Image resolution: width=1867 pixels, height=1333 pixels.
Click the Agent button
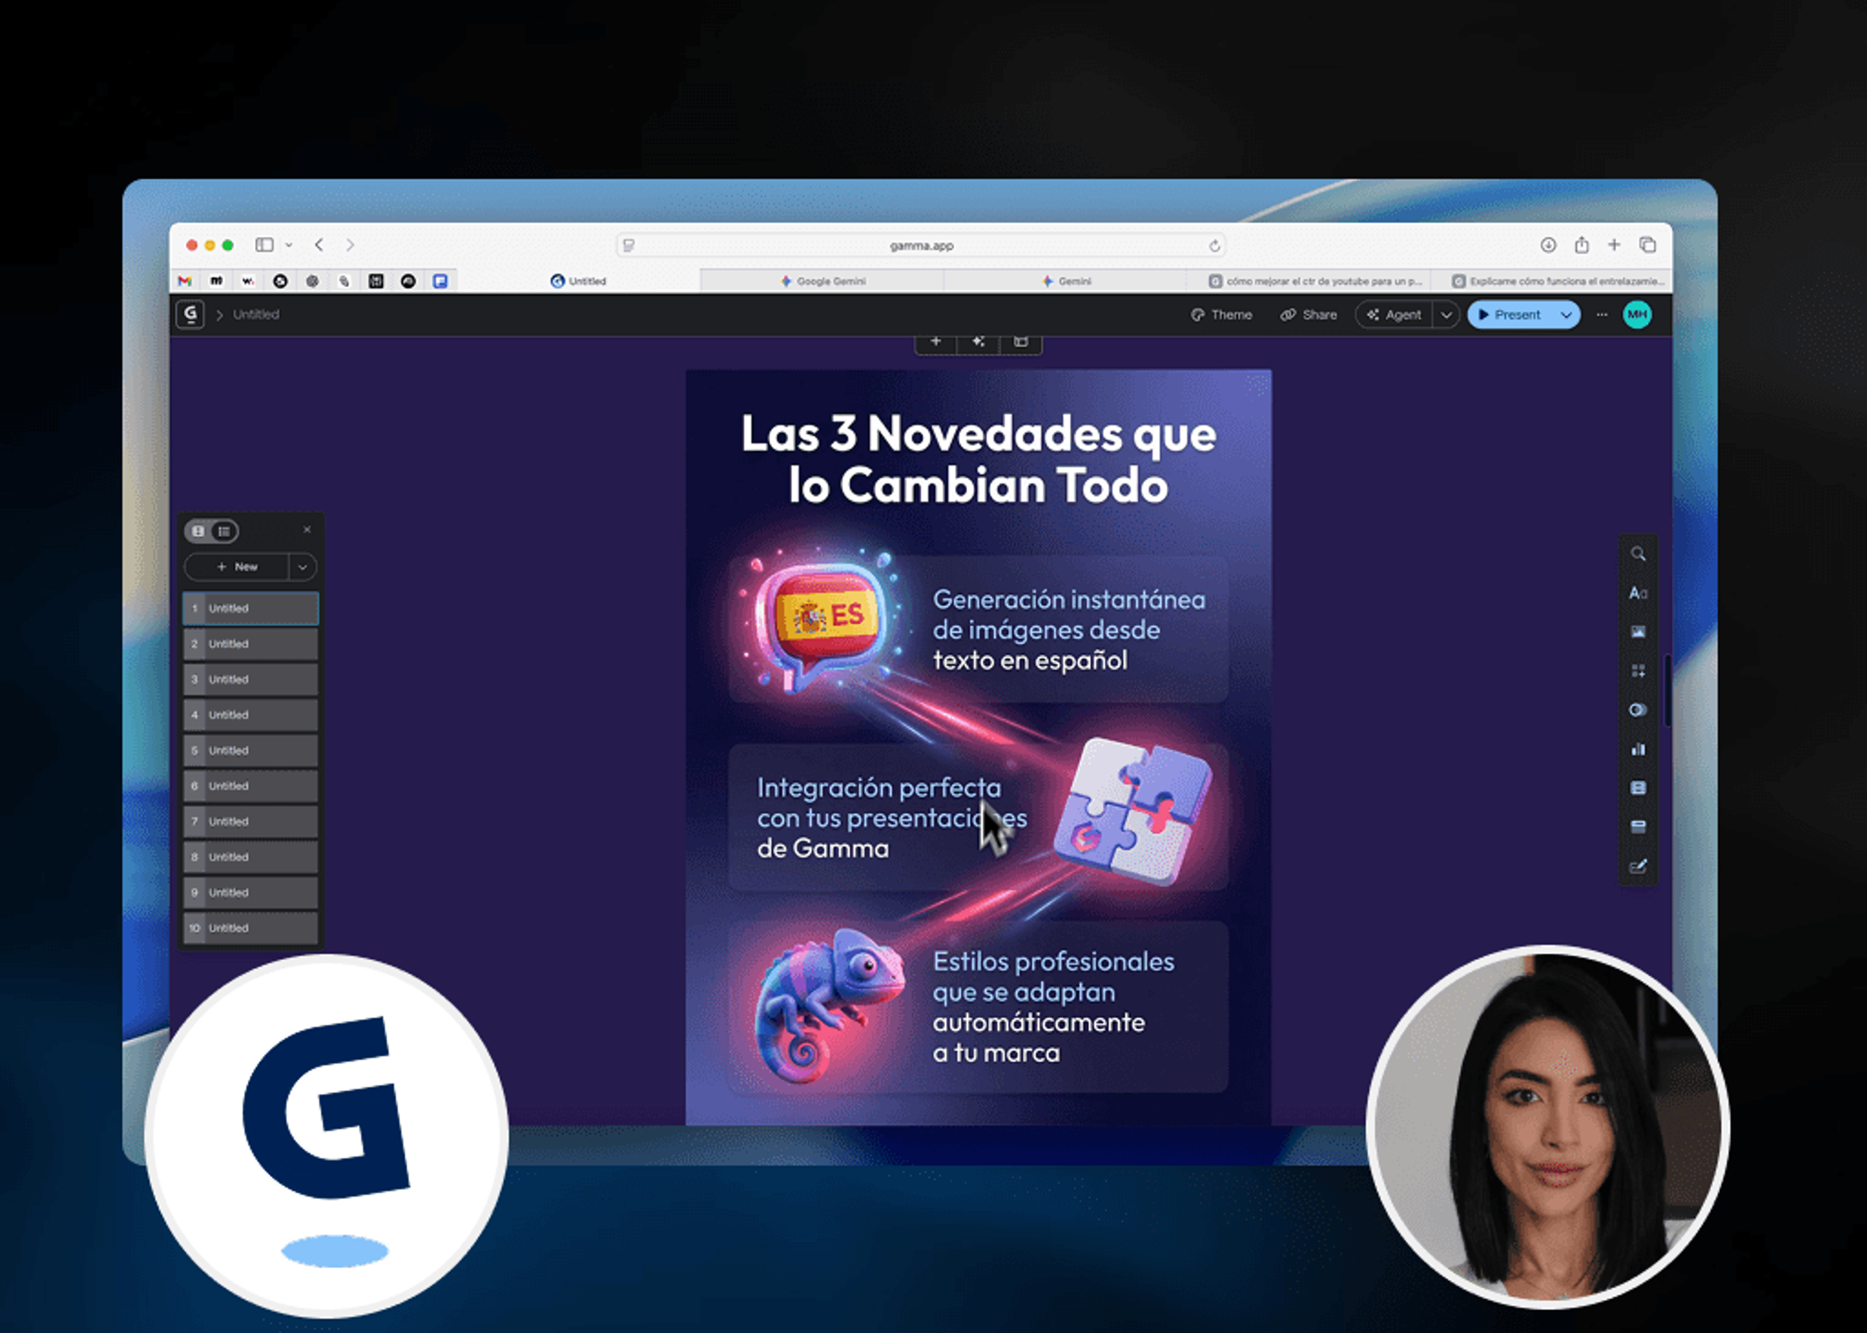coord(1393,314)
